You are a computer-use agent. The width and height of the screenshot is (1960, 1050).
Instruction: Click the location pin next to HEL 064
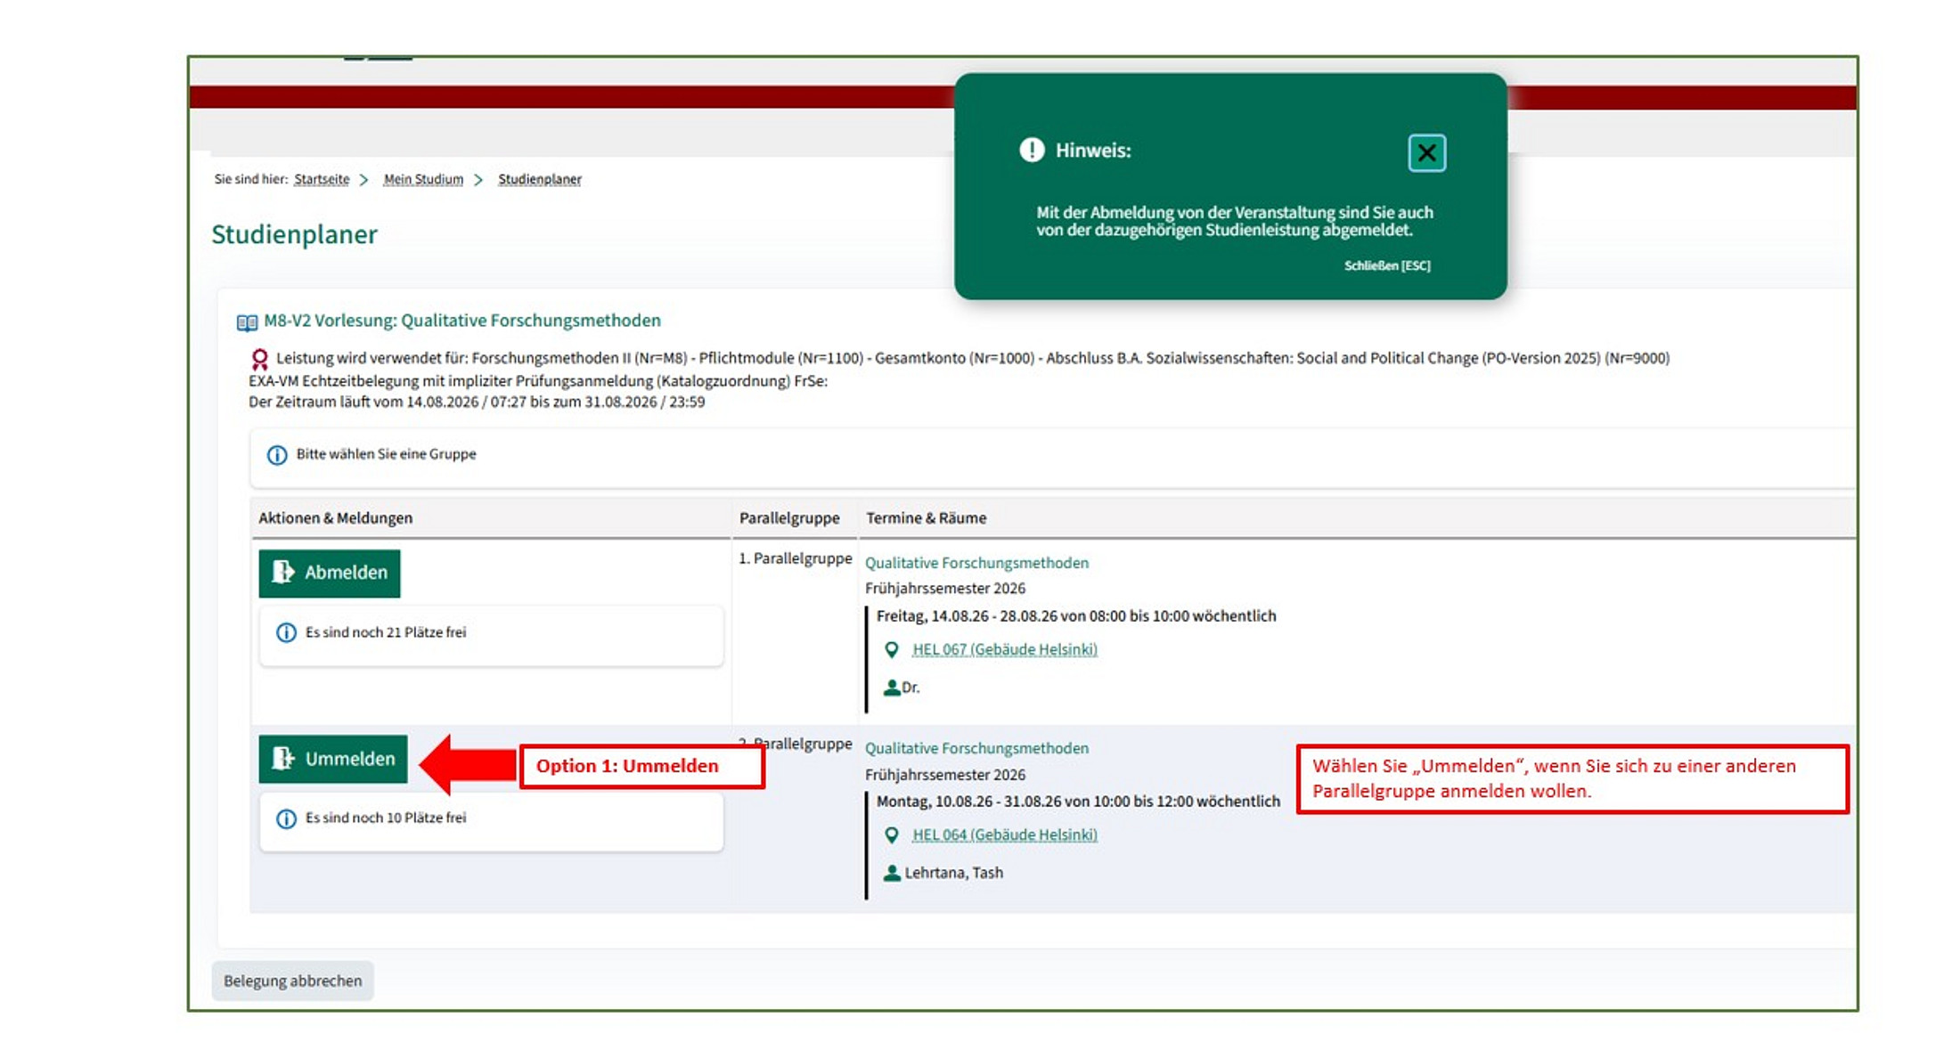pos(891,835)
